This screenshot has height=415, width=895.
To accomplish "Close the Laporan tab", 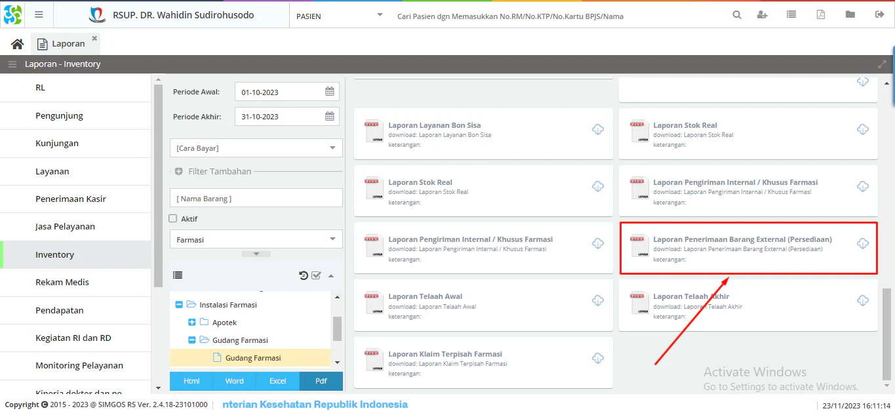I will [x=94, y=39].
